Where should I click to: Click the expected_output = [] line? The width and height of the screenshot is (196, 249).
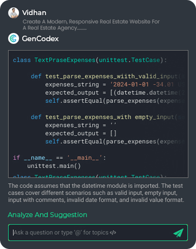point(81,134)
